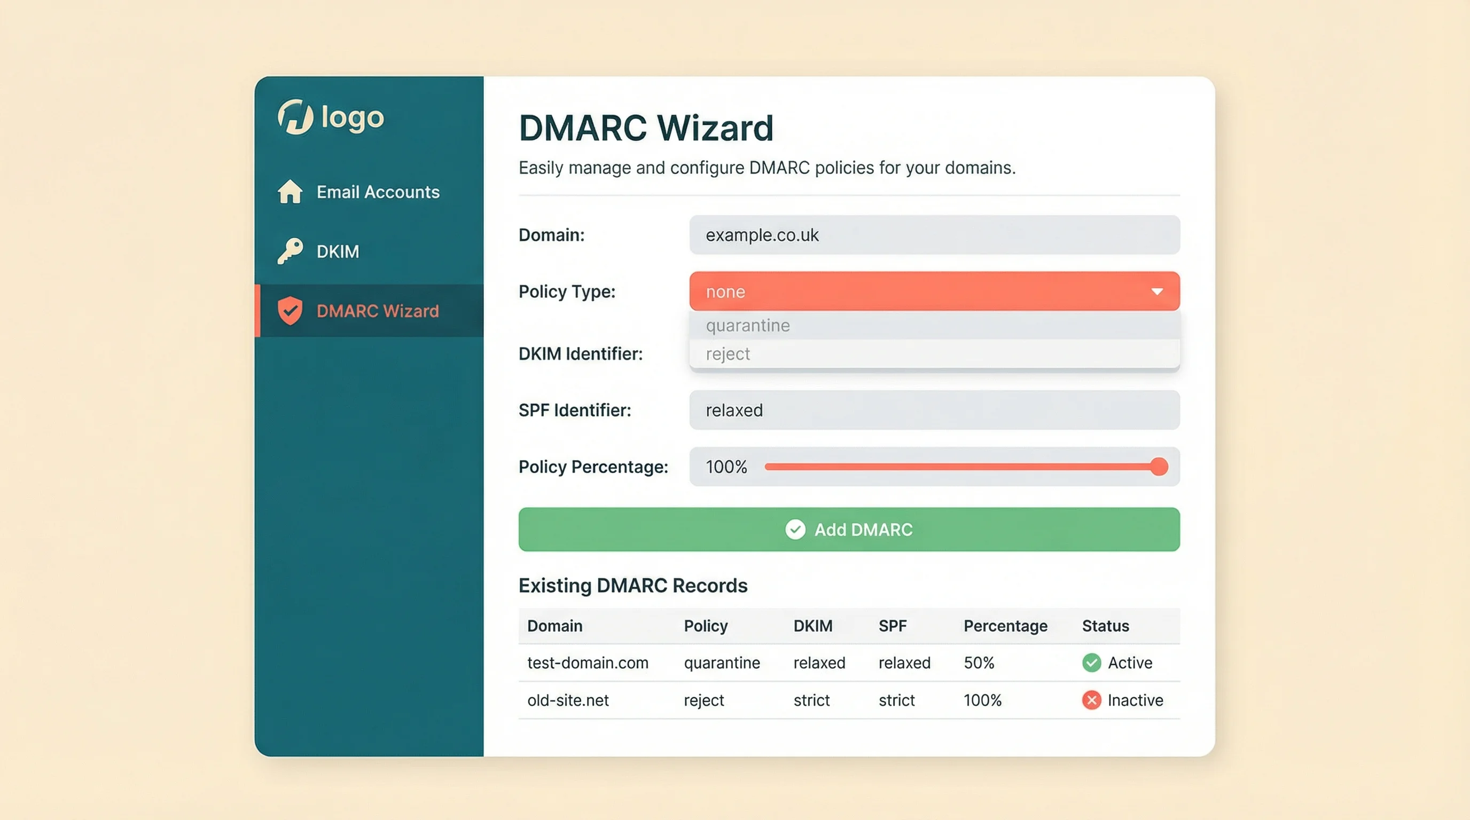Click the logo icon in sidebar

coord(295,117)
